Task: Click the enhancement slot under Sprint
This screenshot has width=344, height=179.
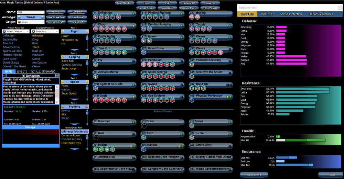Action: coord(192,126)
